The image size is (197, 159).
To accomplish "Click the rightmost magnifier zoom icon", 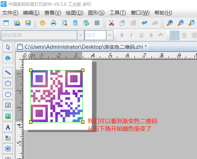I will pyautogui.click(x=192, y=23).
